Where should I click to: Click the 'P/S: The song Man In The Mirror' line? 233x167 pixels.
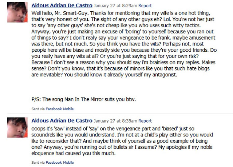(x=84, y=99)
